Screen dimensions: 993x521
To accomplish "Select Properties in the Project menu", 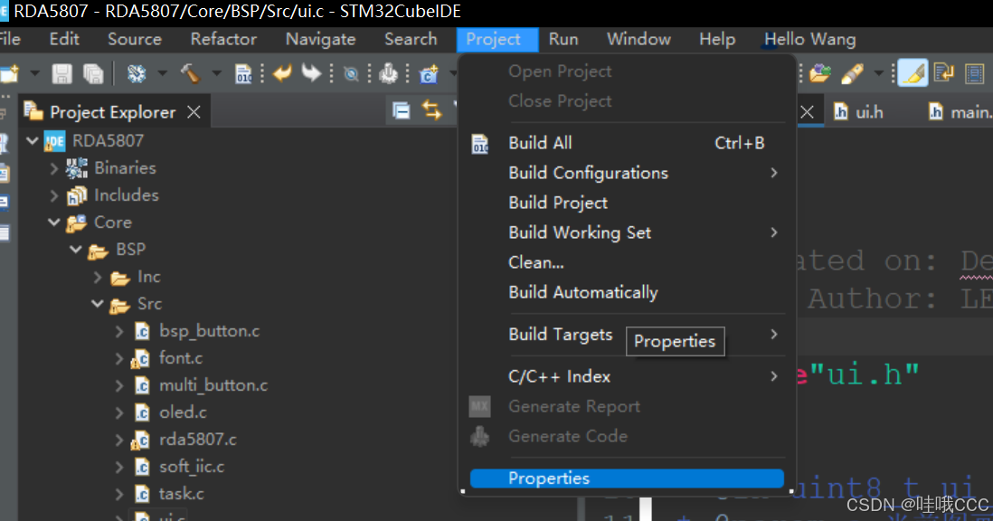I will pyautogui.click(x=627, y=478).
